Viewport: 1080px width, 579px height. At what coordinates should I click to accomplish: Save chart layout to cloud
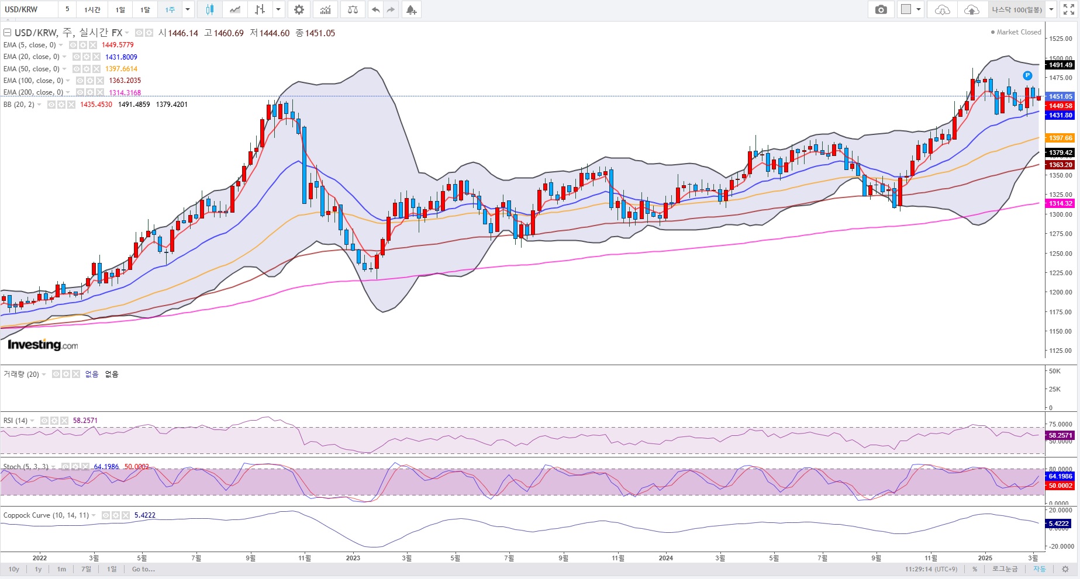(x=971, y=9)
